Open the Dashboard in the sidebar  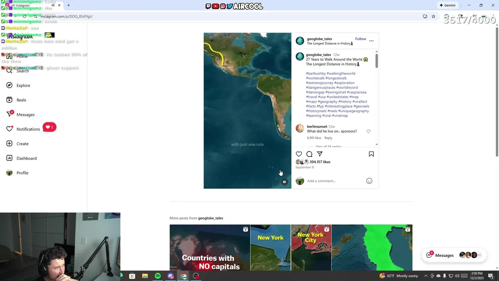tap(21, 158)
